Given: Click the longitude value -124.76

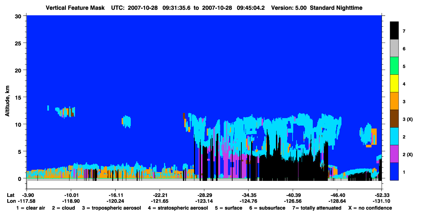Looking at the screenshot, I should (x=249, y=201).
